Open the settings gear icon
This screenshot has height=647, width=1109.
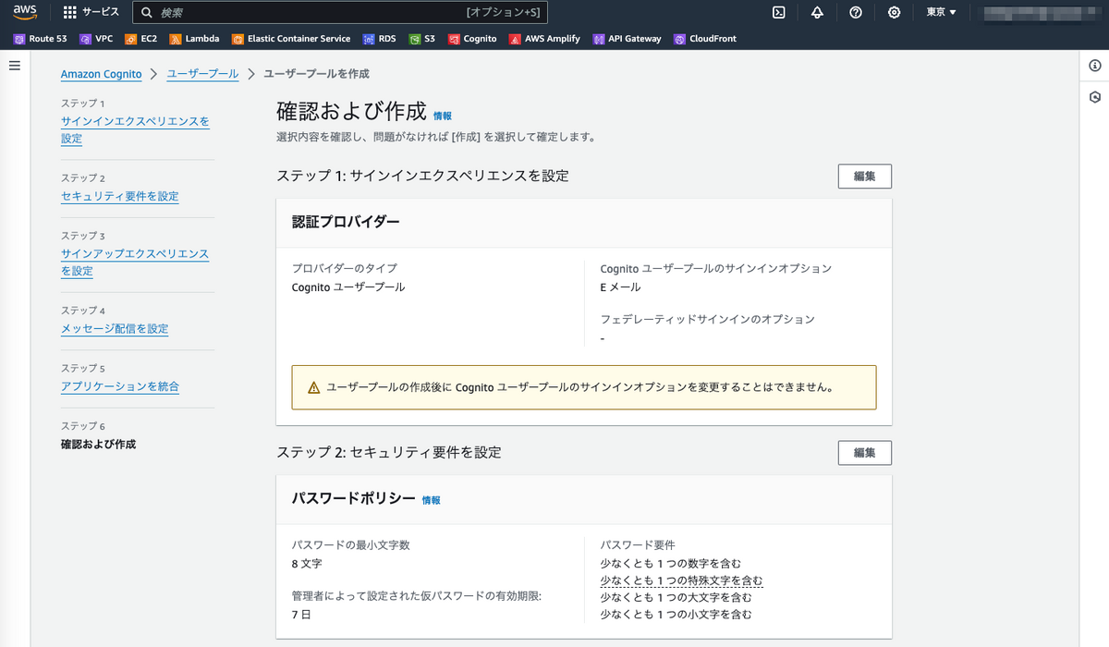[x=894, y=12]
